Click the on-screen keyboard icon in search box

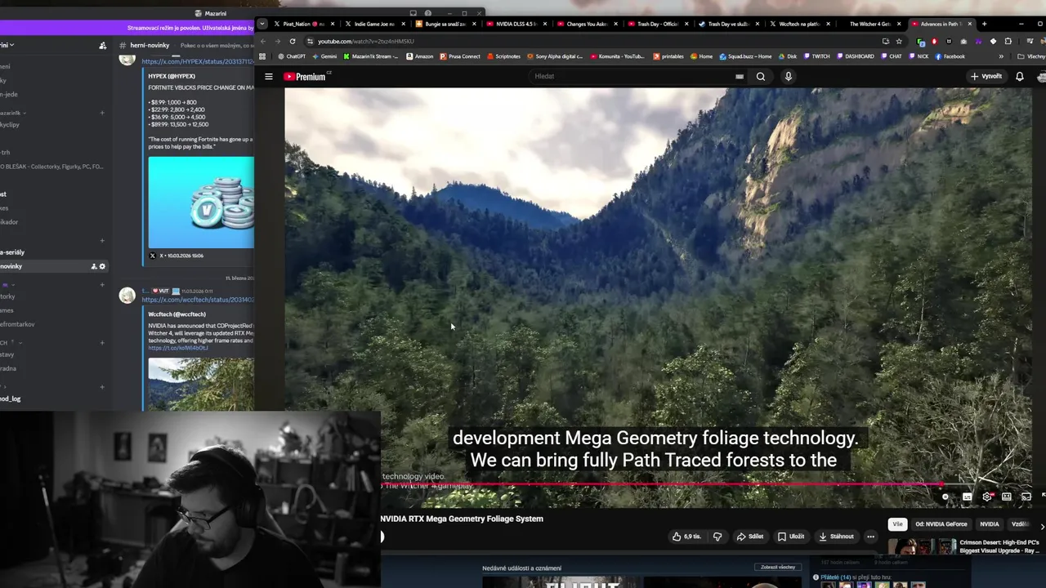point(740,77)
